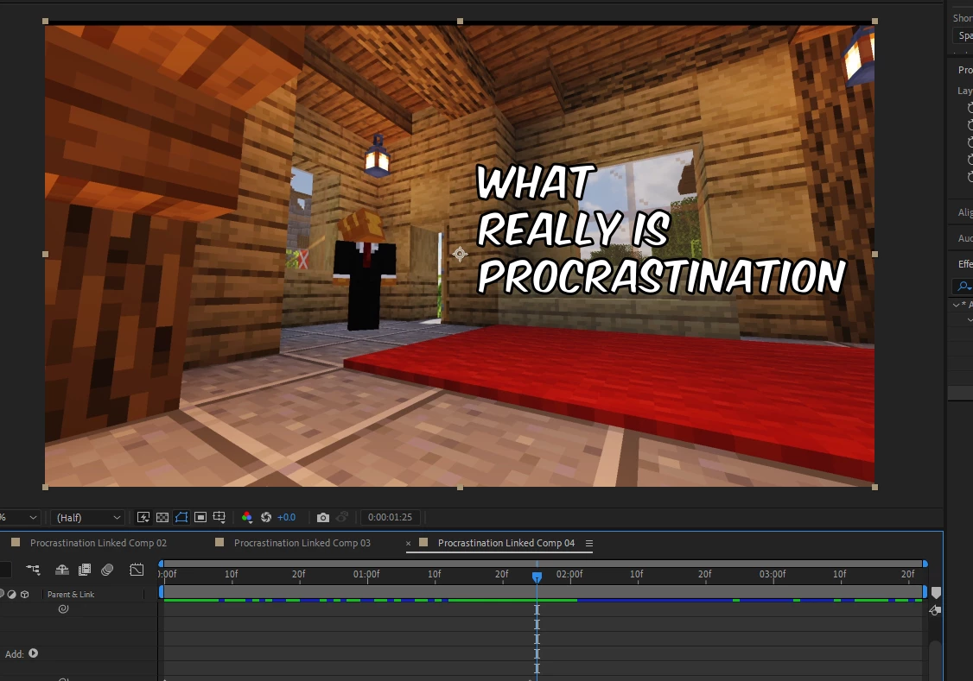Click the Reset Exposure icon

point(266,517)
